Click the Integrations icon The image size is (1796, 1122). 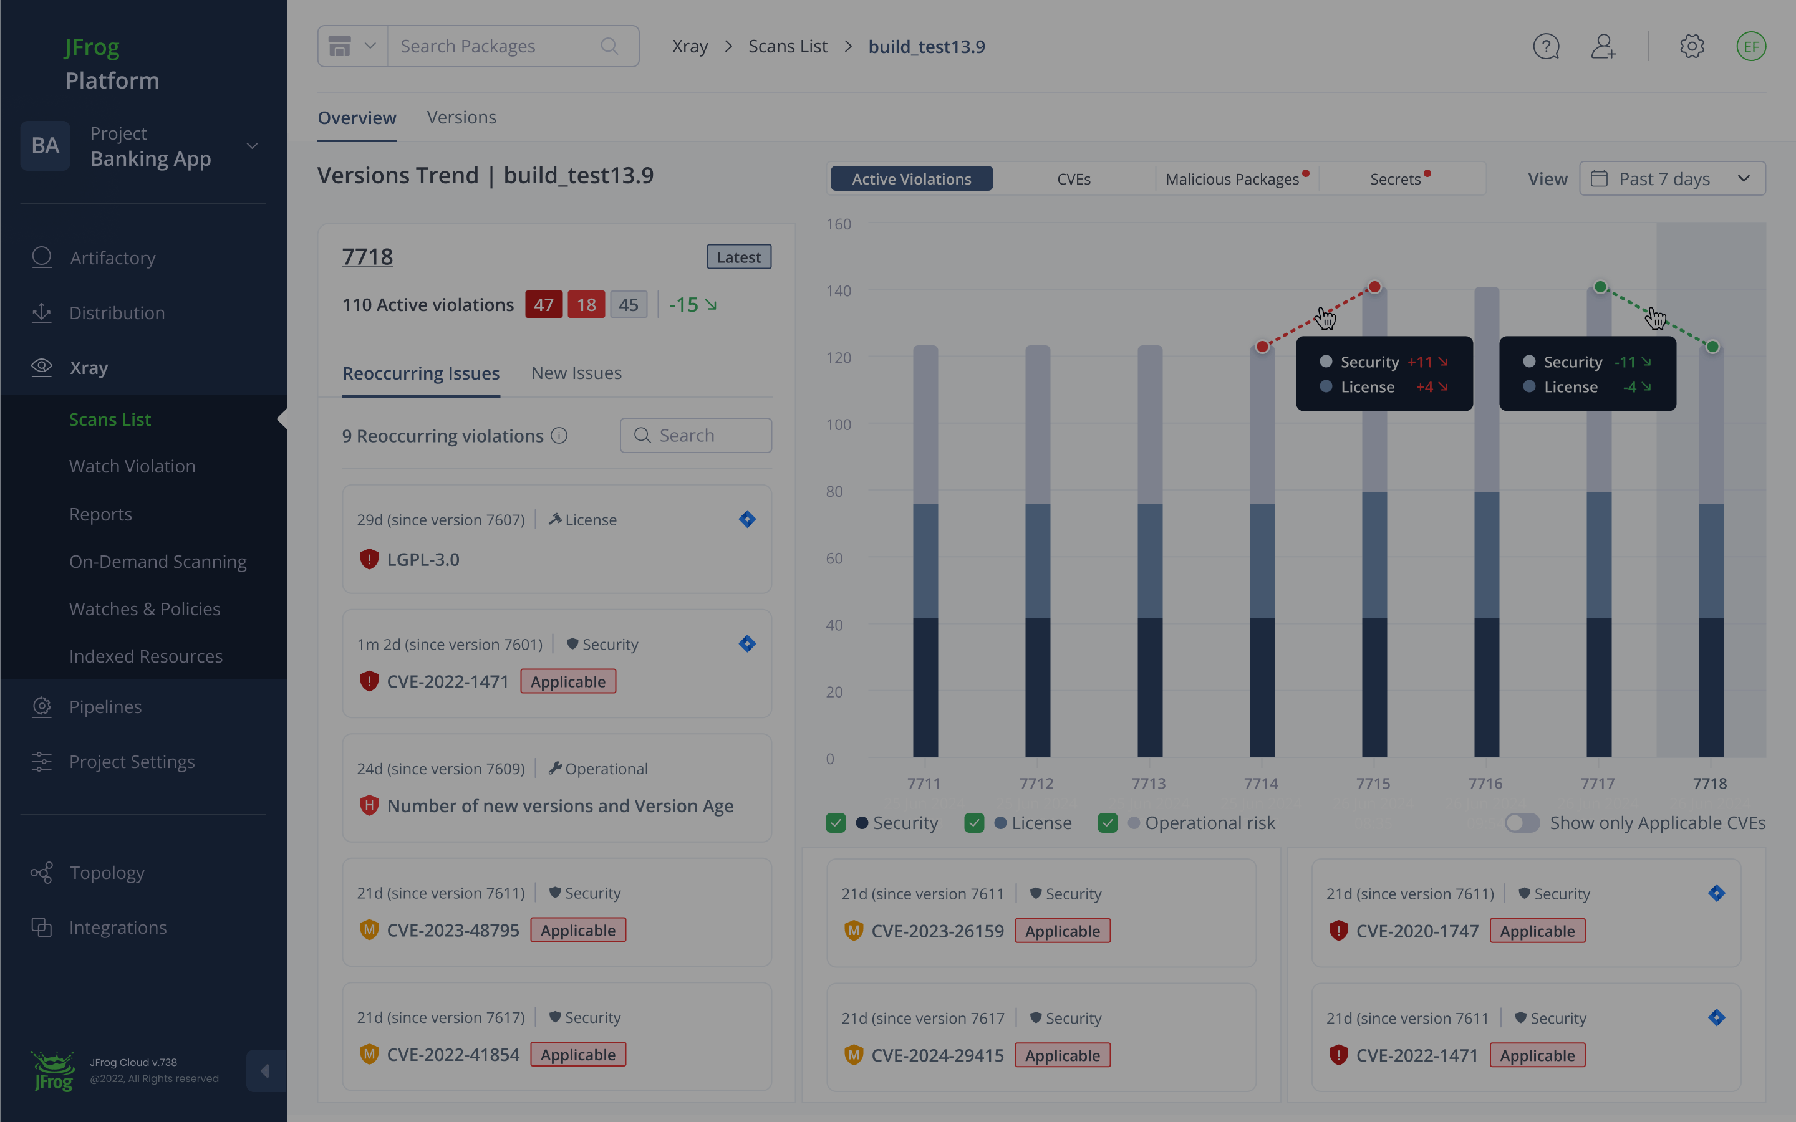point(42,928)
